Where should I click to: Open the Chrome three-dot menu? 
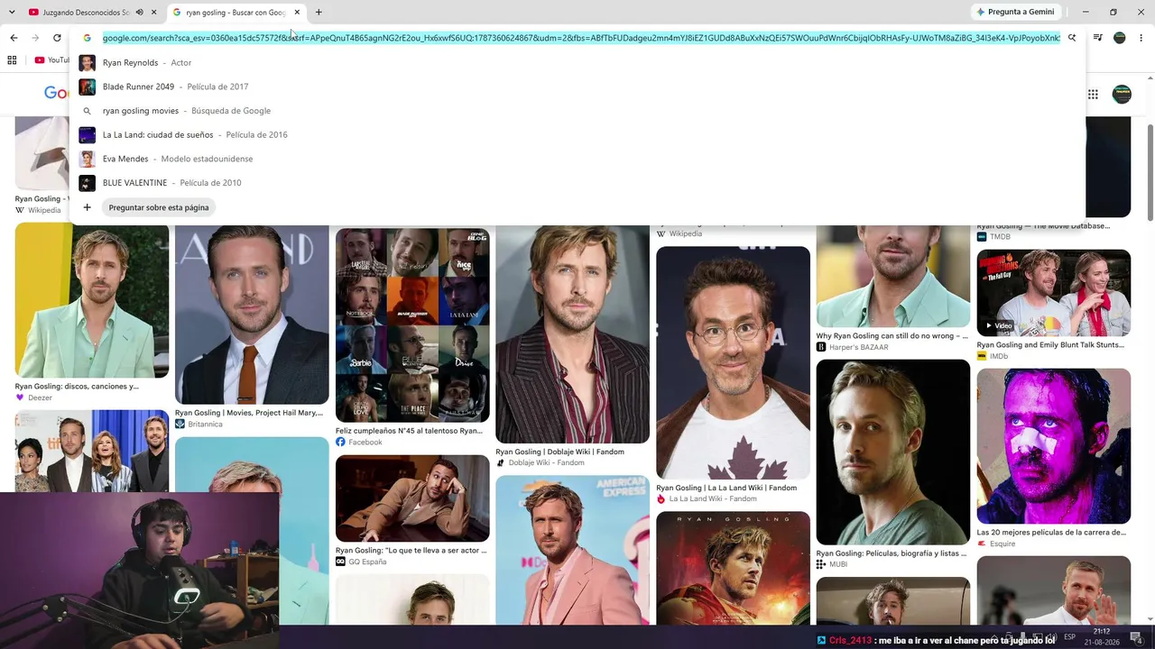[1141, 38]
